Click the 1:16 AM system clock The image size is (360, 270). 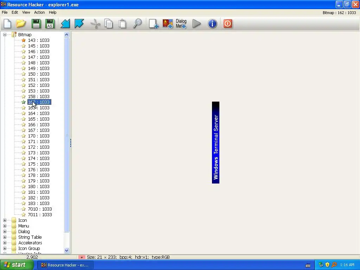click(x=347, y=265)
